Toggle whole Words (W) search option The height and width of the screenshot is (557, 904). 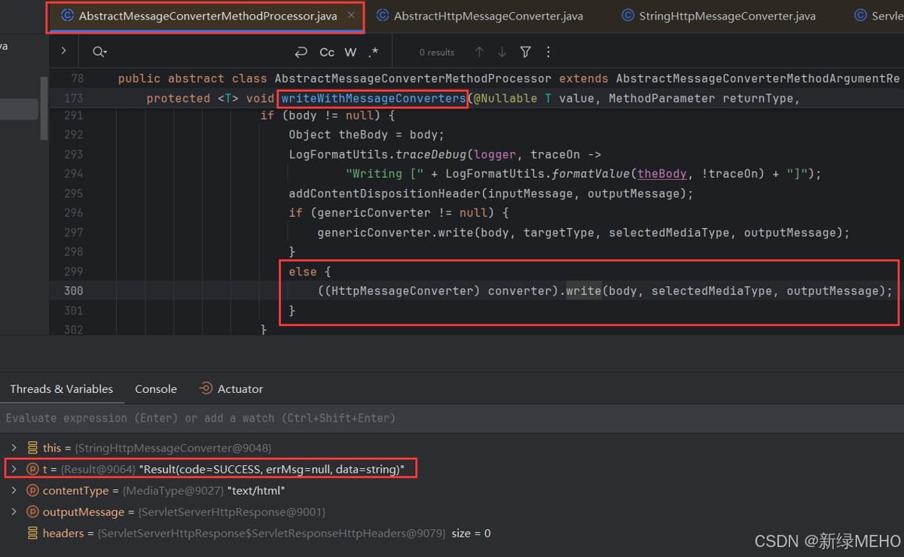click(x=350, y=52)
